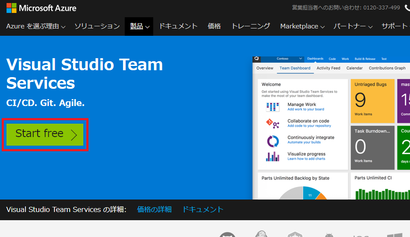Open the 価格 menu item
Screen dimensions: 410x237
click(x=214, y=26)
